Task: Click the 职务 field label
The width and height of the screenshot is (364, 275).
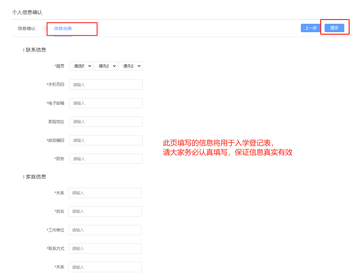Action: [x=59, y=159]
